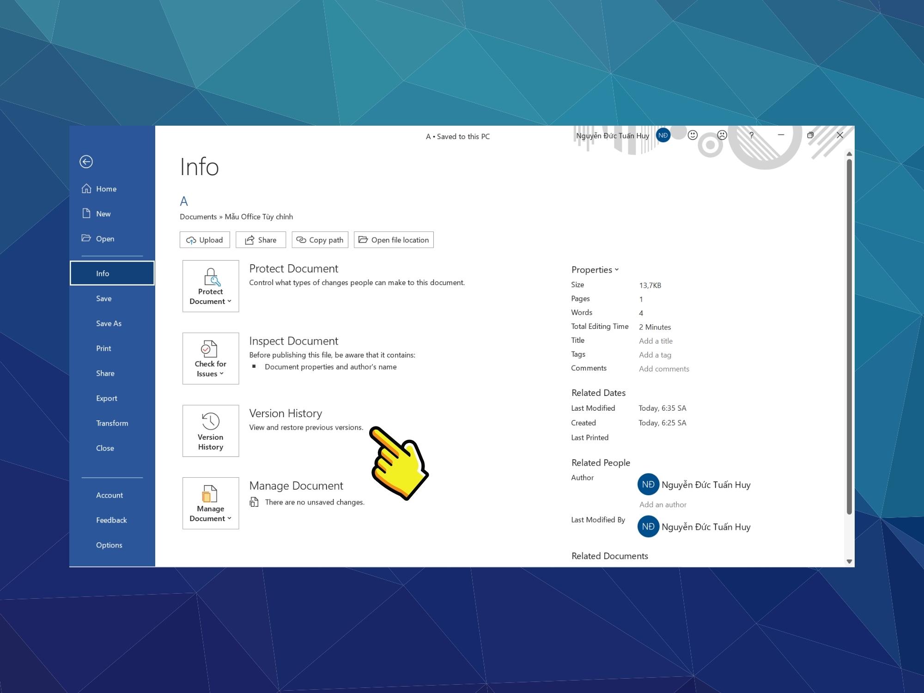The image size is (924, 693).
Task: Click the Share icon button
Action: [x=261, y=239]
